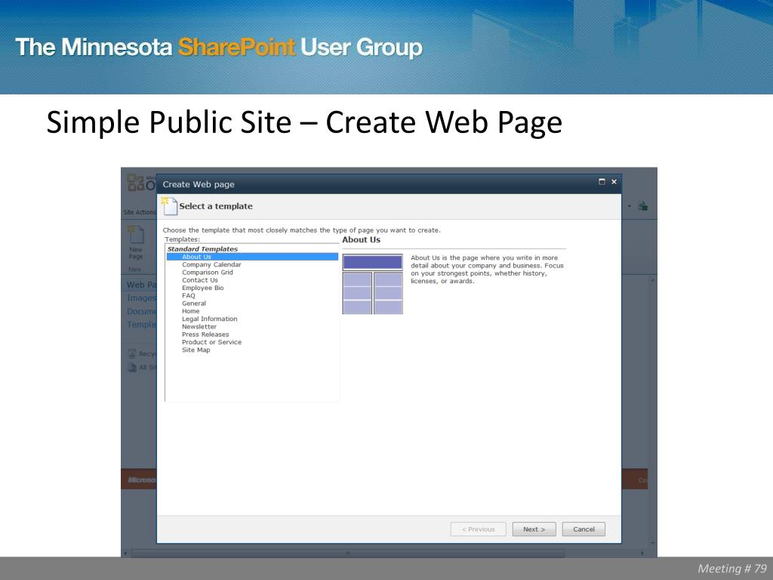
Task: Open Web Pages link in background sidebar
Action: click(x=141, y=285)
